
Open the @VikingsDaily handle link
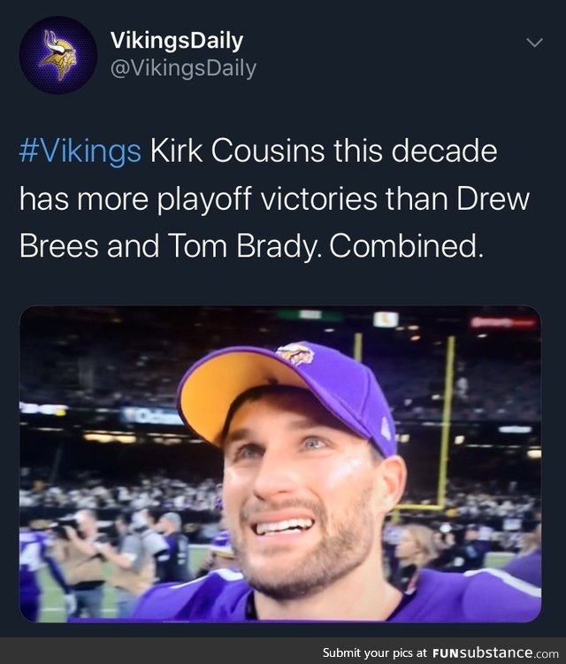coord(183,68)
